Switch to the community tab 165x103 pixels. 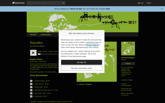click(46, 35)
